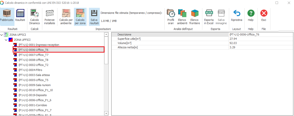Select (PT-U1)-0001-Ingresso-reception in tree
This screenshot has height=116, width=294.
click(x=39, y=45)
